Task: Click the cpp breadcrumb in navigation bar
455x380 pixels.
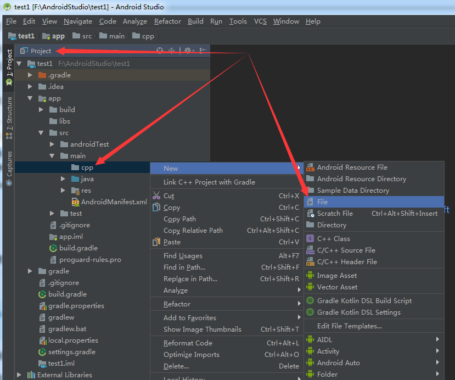Action: coord(143,36)
